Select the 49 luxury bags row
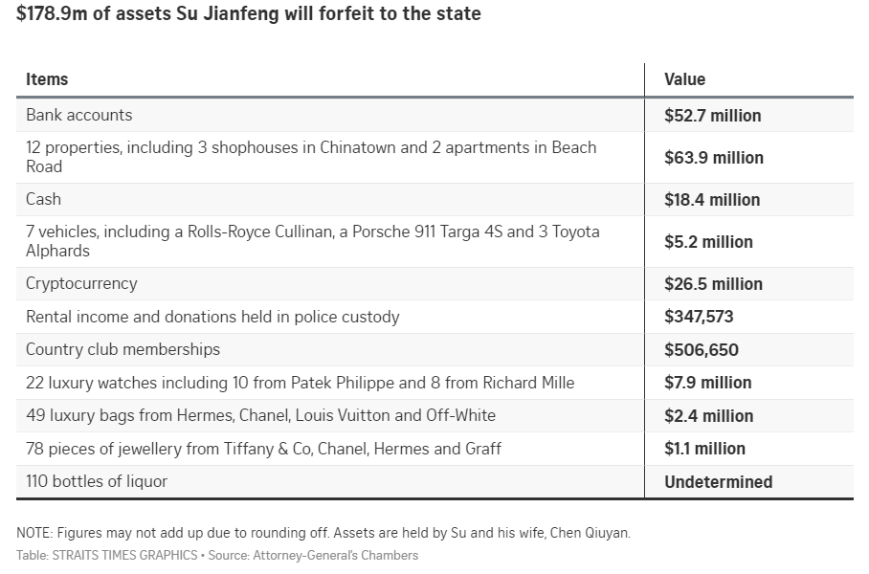 260,415
